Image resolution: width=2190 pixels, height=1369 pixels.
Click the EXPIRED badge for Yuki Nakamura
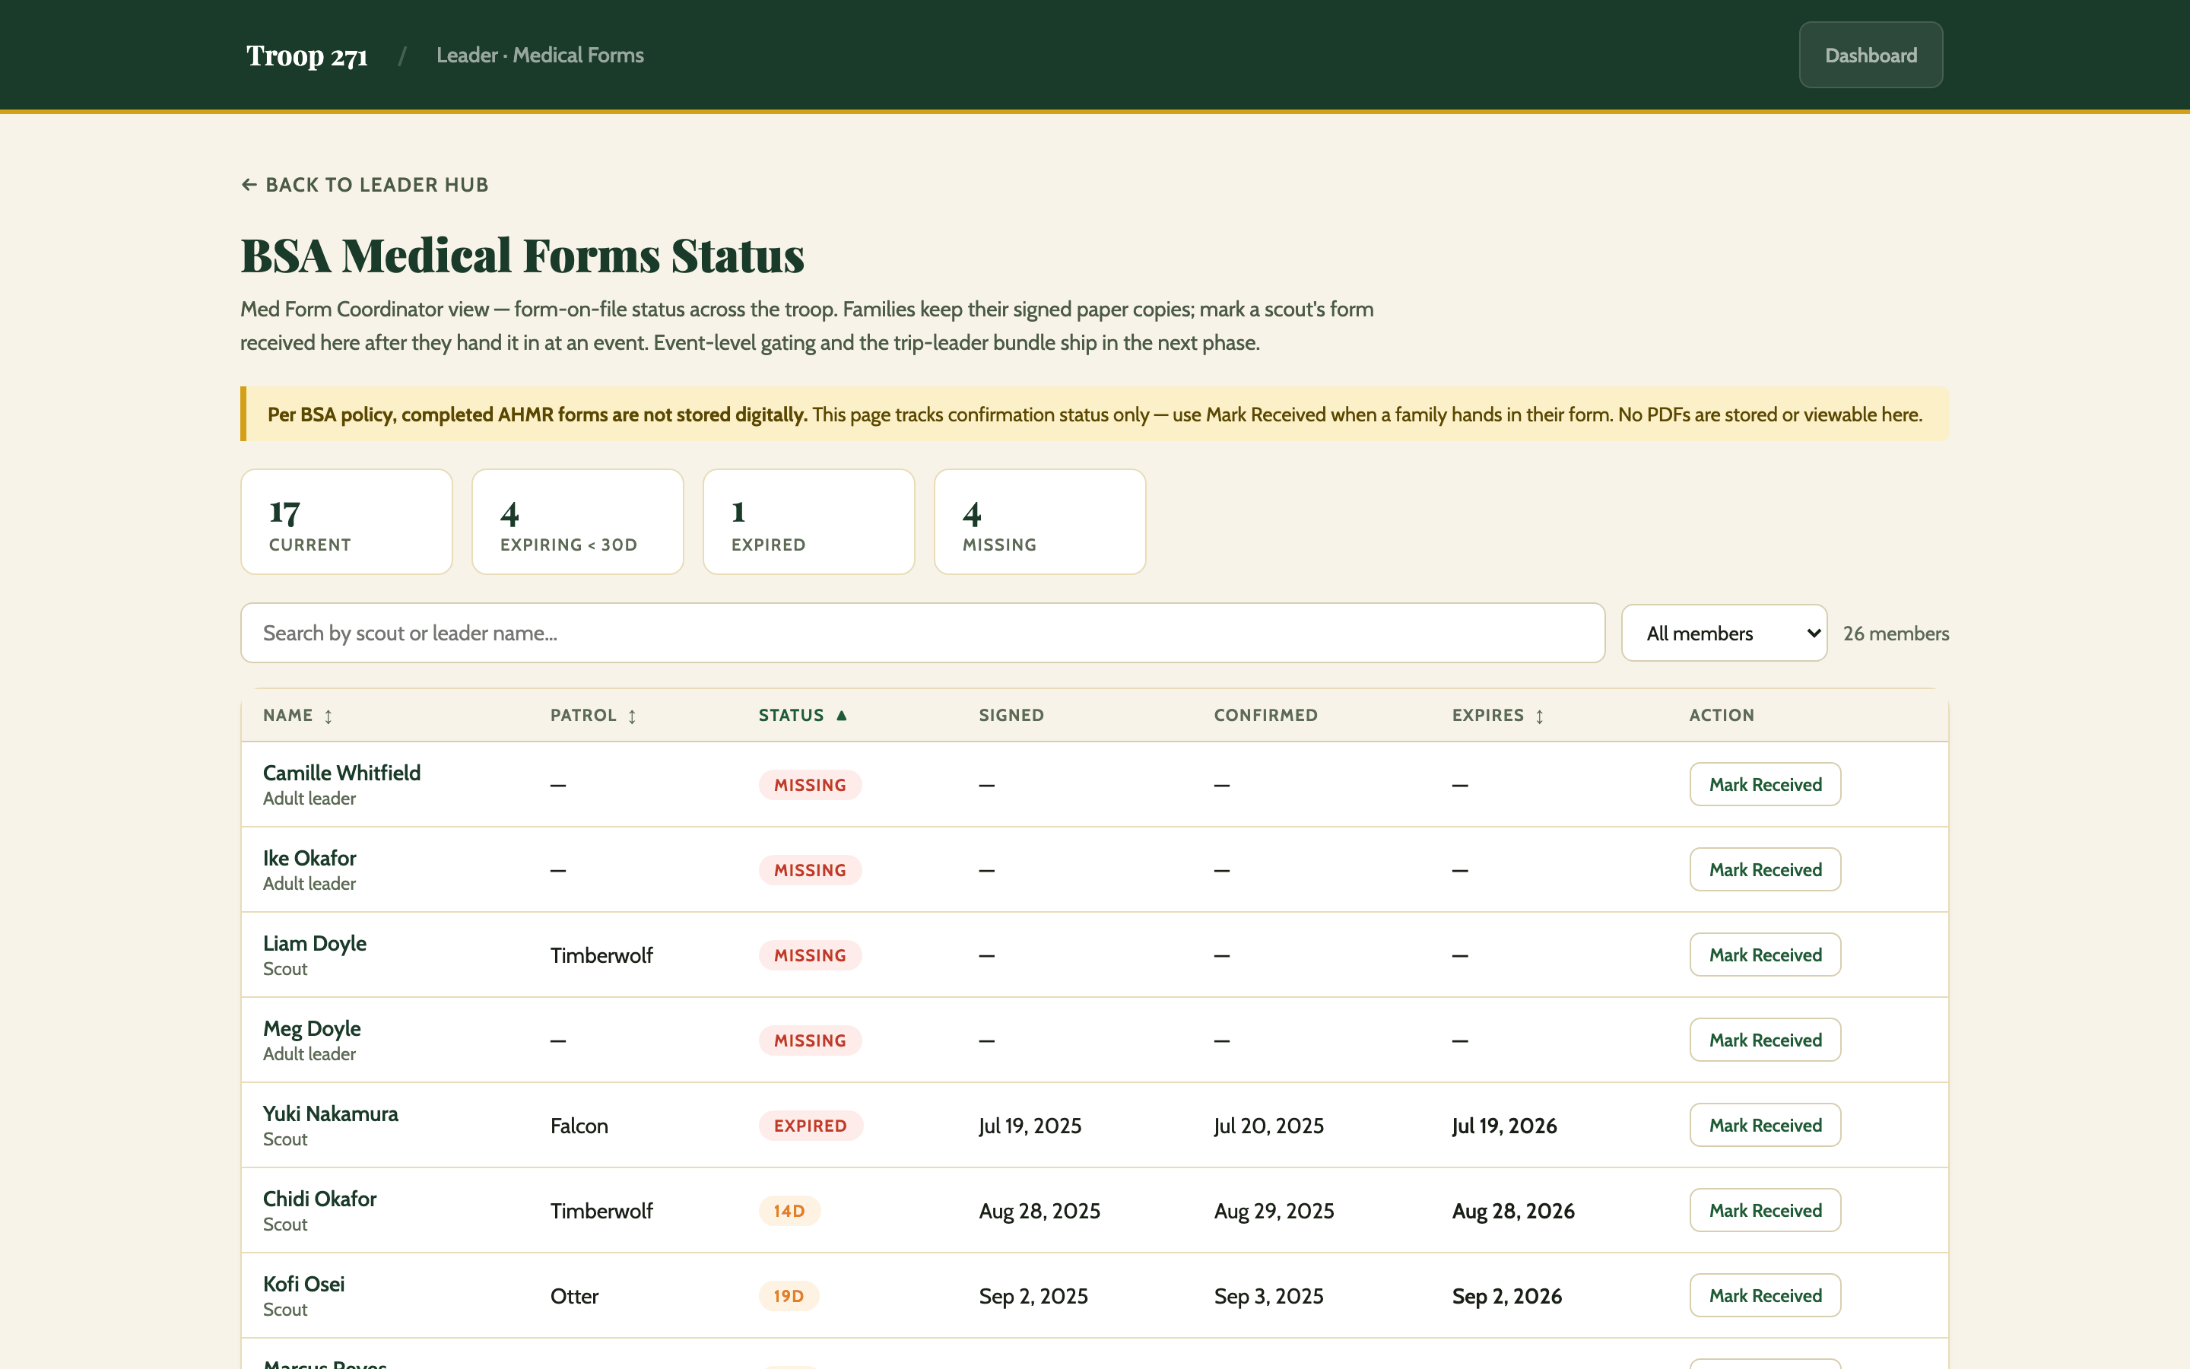click(810, 1126)
